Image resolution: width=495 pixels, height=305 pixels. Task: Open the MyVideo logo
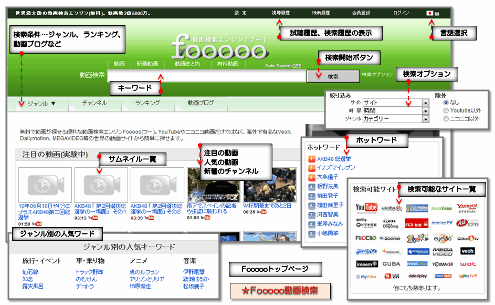coord(366,277)
